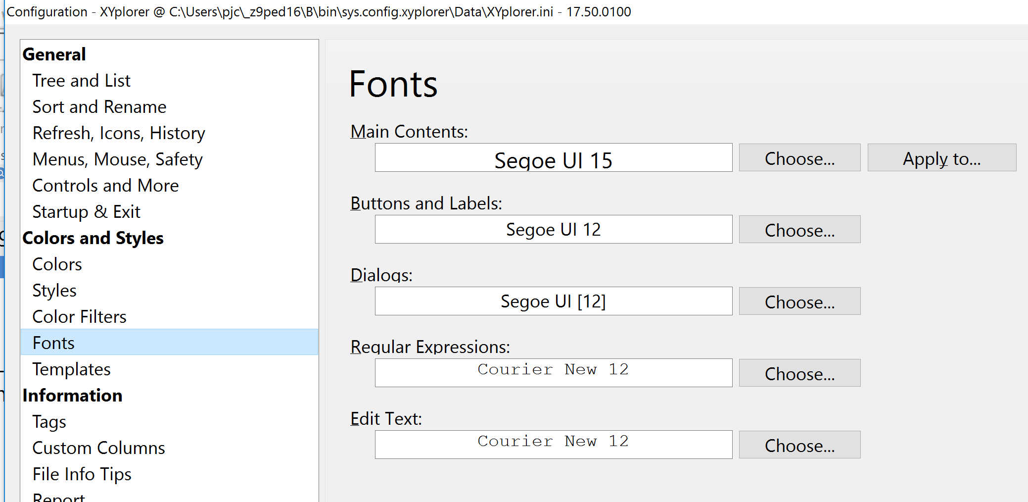The height and width of the screenshot is (502, 1028).
Task: Select Custom Columns settings
Action: click(98, 448)
